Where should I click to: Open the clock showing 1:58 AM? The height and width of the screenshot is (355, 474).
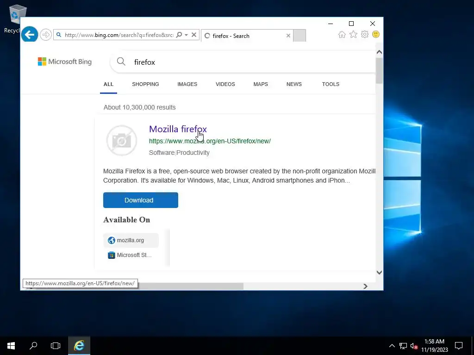point(434,346)
